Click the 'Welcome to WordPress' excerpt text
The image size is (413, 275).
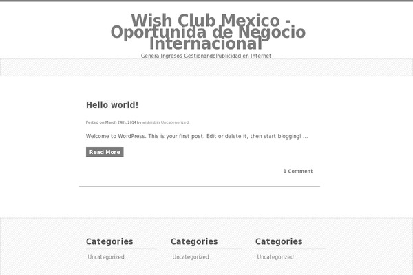pos(197,136)
